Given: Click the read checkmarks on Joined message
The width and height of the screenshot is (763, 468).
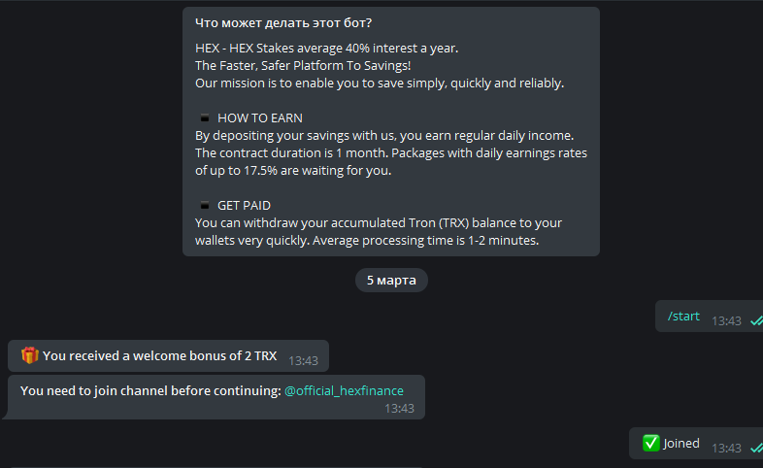Looking at the screenshot, I should tap(756, 448).
